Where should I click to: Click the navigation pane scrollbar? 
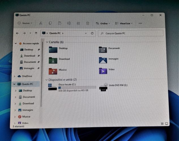(41, 74)
